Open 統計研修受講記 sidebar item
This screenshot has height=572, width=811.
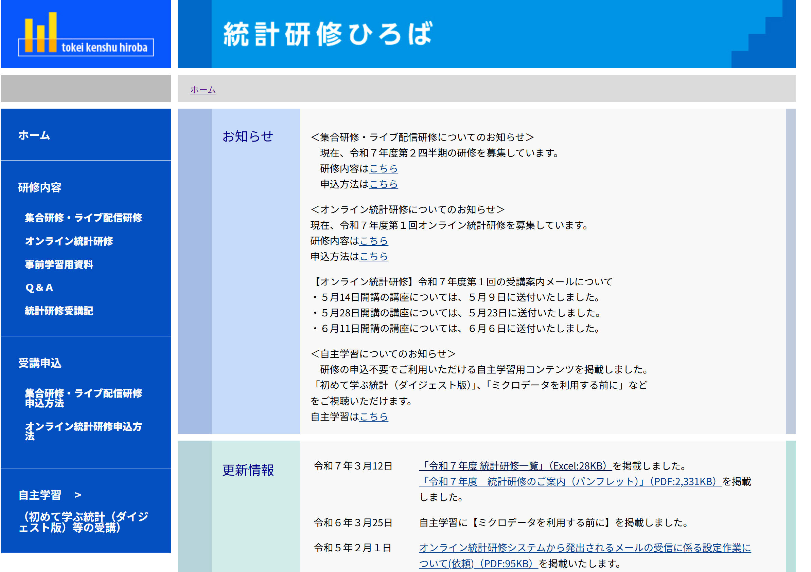coord(59,311)
